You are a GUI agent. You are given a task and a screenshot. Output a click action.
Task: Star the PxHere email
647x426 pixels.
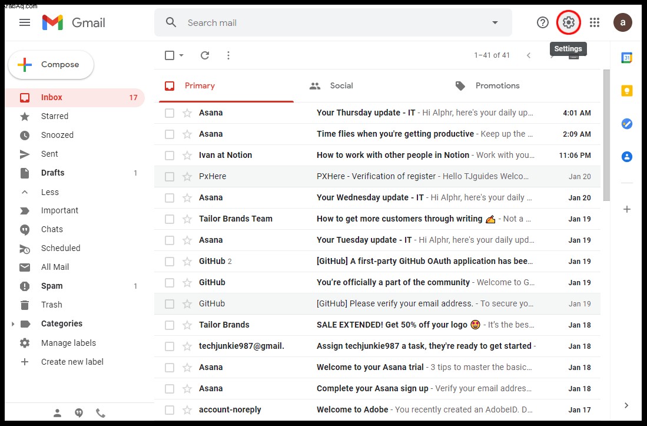coord(187,177)
